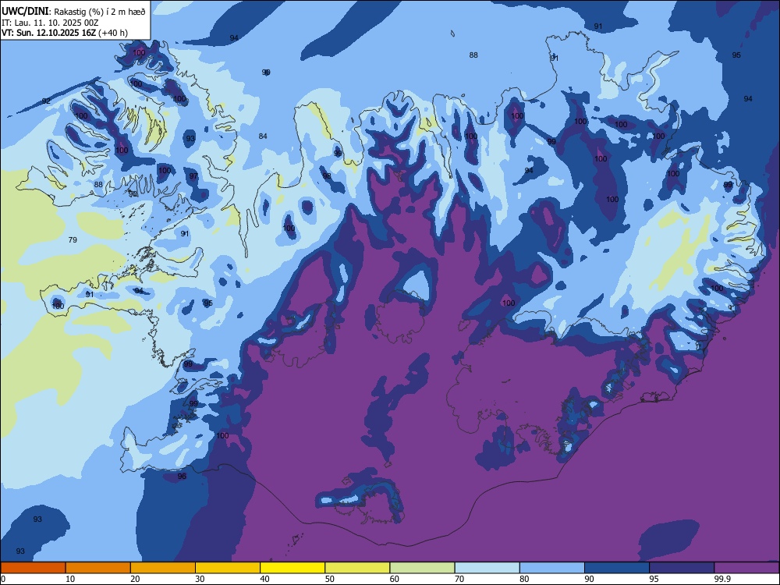This screenshot has width=780, height=585.
Task: Click the IT: Lau. 11. 10. 2025 00Z line
Action: (50, 23)
